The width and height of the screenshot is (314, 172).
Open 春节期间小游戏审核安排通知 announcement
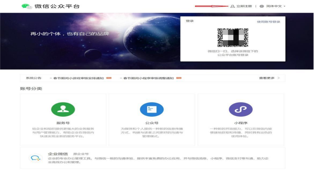tap(78, 78)
